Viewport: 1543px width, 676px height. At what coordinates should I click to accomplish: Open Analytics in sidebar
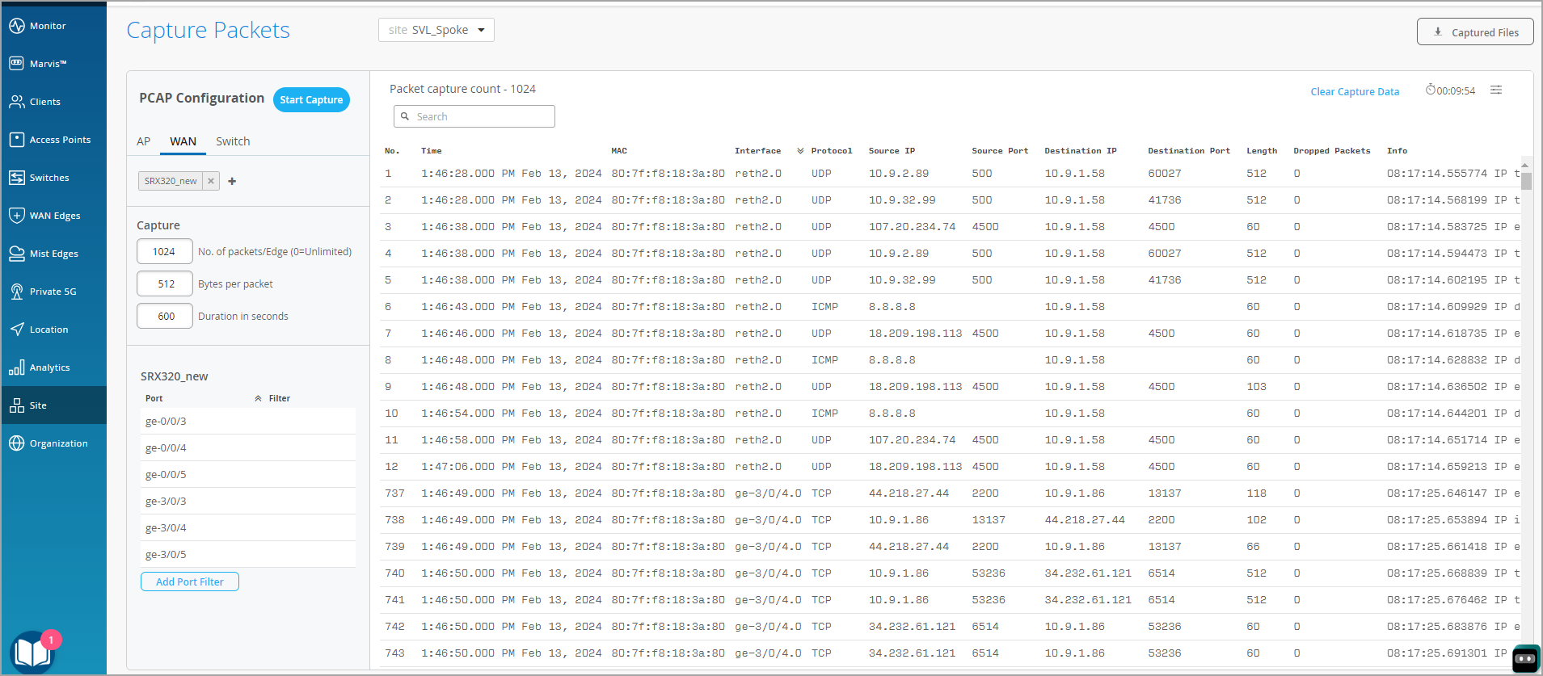click(49, 367)
